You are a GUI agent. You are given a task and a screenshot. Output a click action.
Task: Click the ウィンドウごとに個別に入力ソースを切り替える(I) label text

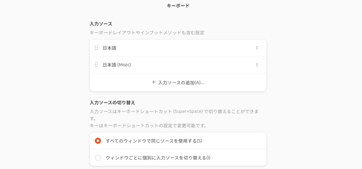158,158
